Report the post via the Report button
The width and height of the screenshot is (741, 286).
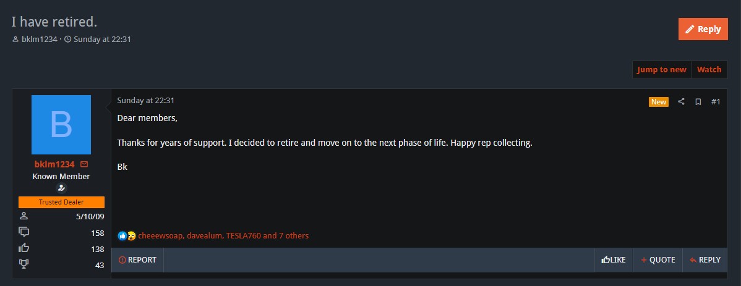pyautogui.click(x=137, y=259)
